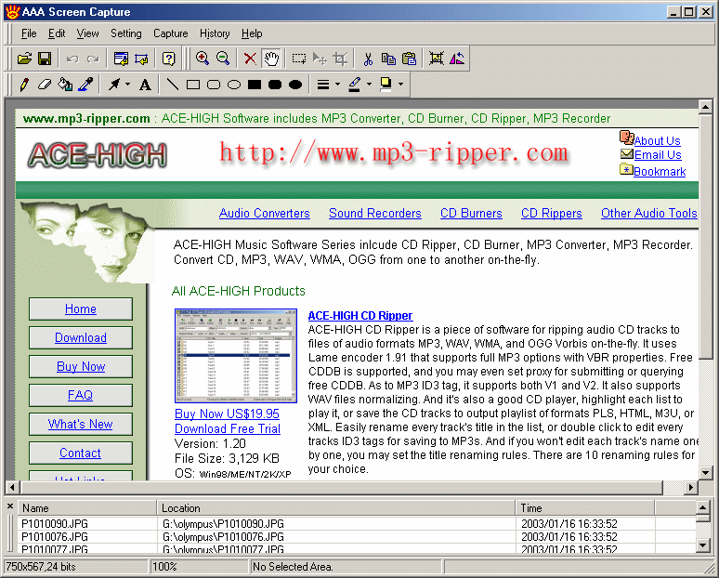Open the History menu
The height and width of the screenshot is (578, 719).
pos(215,33)
